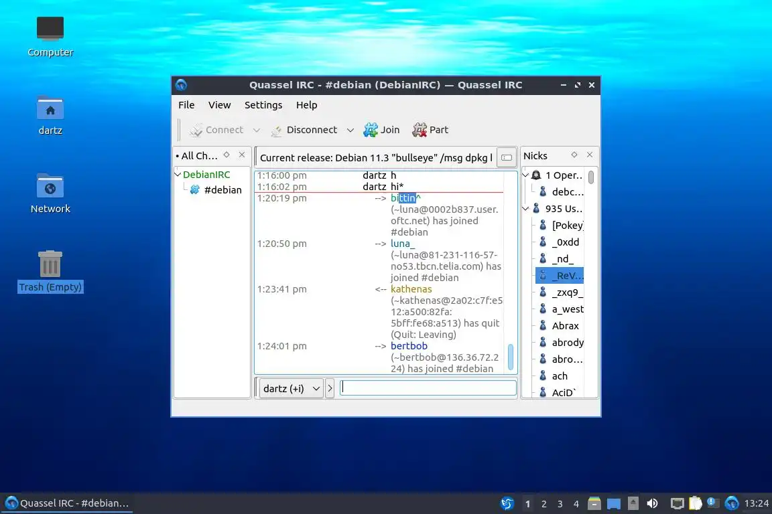
Task: Collapse the 935 Us.. group
Action: [x=526, y=209]
